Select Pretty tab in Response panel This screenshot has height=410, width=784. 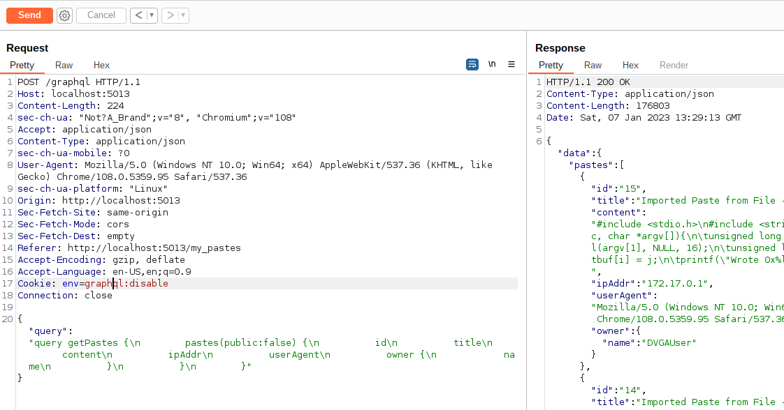point(551,65)
